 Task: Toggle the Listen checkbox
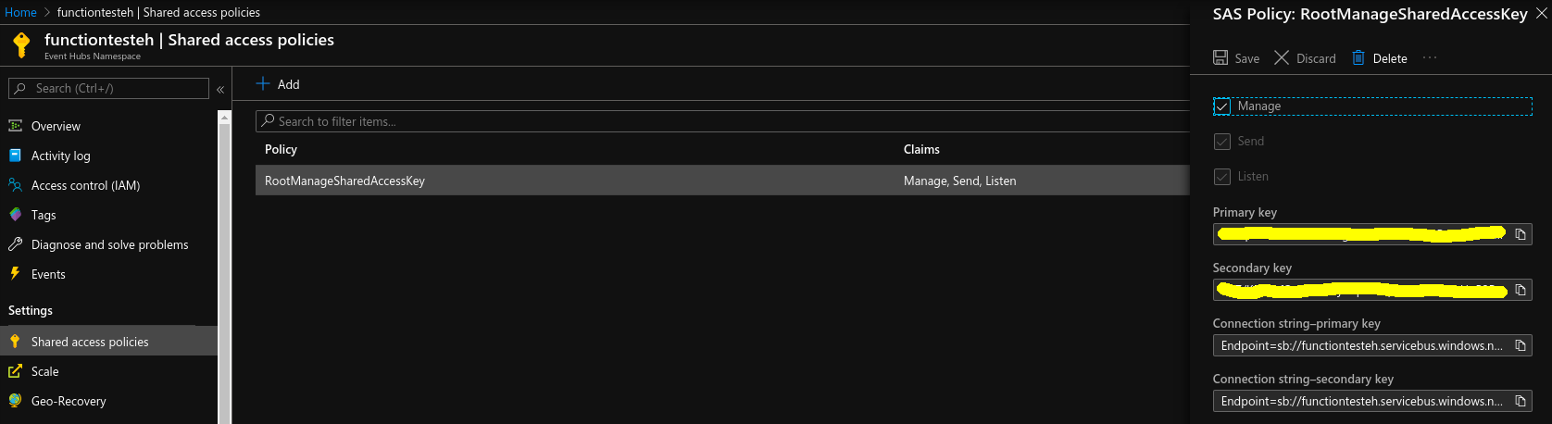[x=1222, y=177]
